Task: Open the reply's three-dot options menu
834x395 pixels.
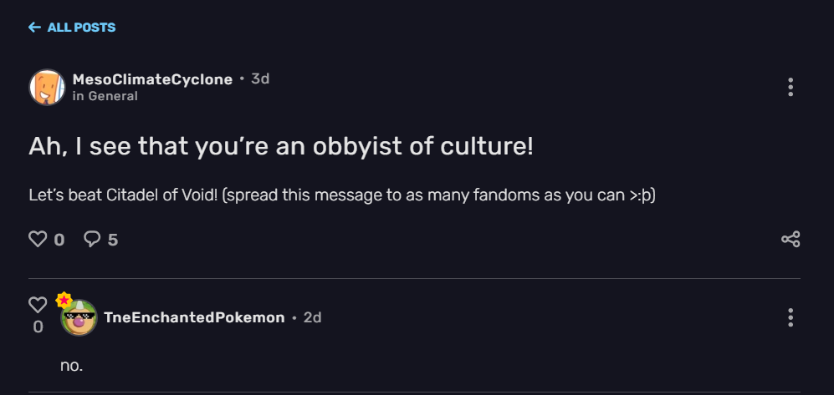Action: pos(791,317)
